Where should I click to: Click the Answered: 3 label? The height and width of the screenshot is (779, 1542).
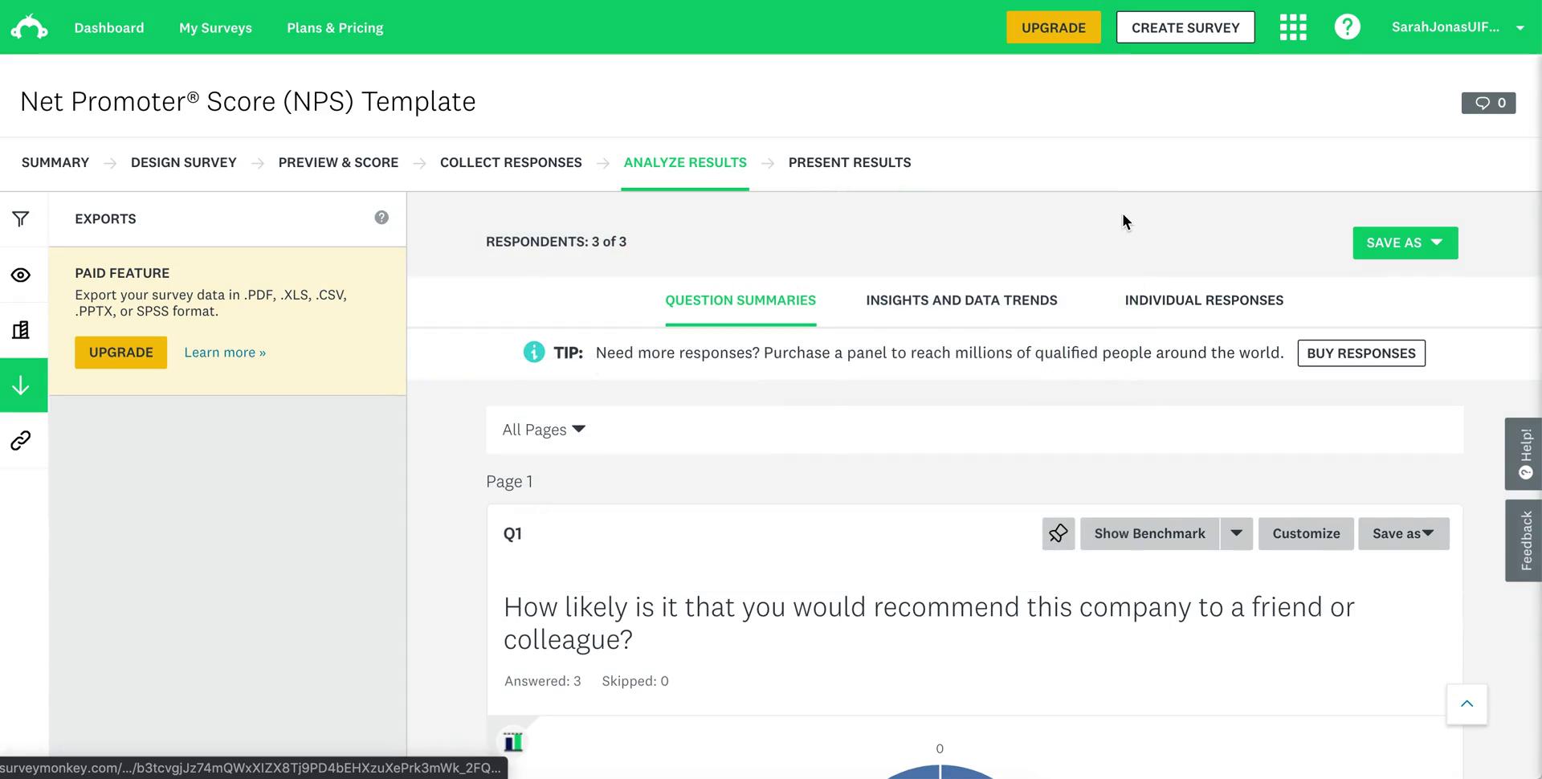tap(543, 681)
